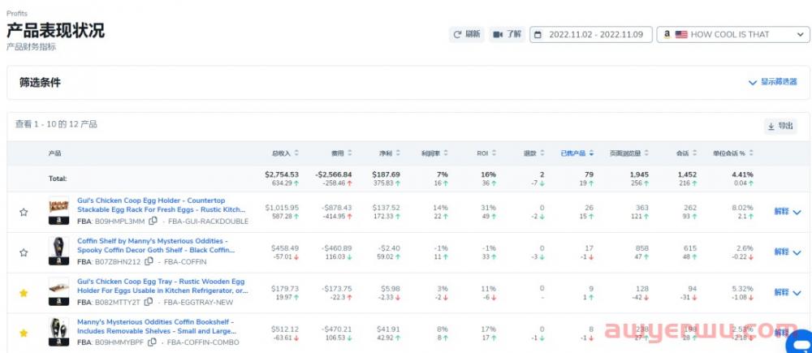Click the $458.49 revenue cell
Image resolution: width=812 pixels, height=353 pixels.
[x=285, y=248]
